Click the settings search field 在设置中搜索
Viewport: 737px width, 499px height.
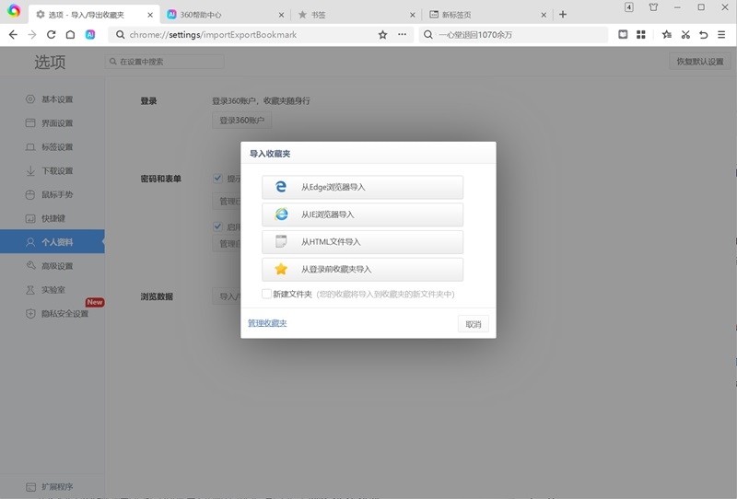coord(165,62)
